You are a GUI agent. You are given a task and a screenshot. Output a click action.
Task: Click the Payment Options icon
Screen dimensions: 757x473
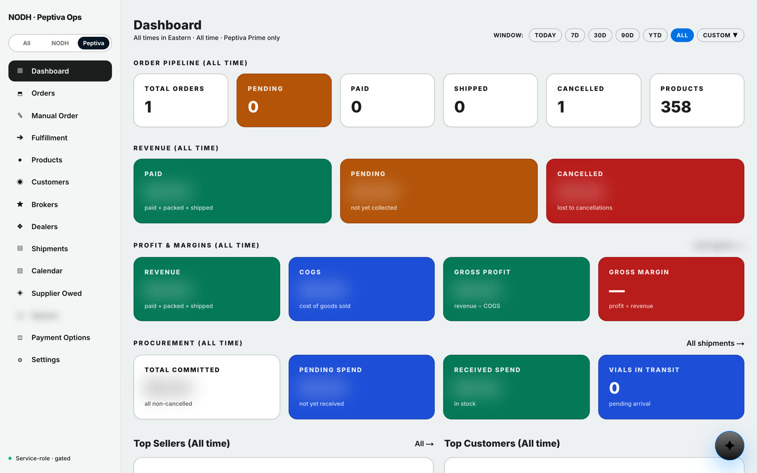(x=20, y=338)
